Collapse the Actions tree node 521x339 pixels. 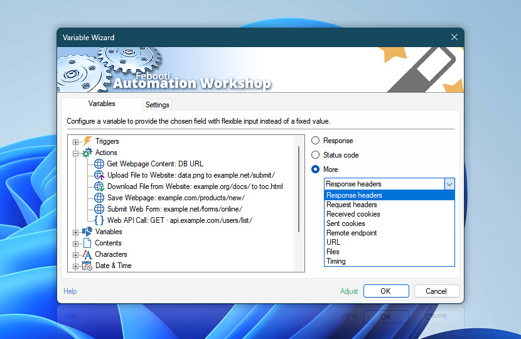76,153
